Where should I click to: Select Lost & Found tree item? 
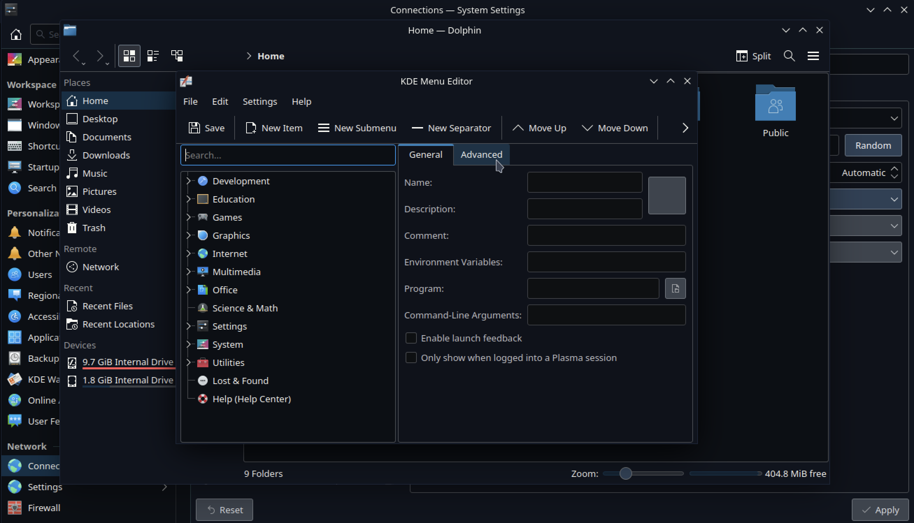[x=240, y=381]
